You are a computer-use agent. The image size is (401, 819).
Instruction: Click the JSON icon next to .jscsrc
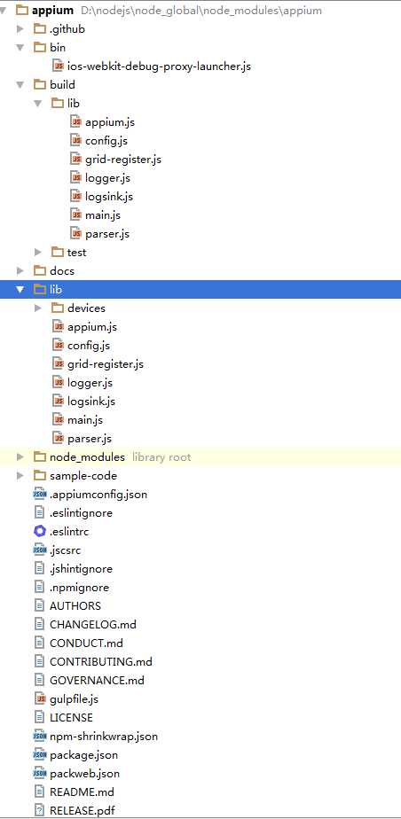coord(40,550)
